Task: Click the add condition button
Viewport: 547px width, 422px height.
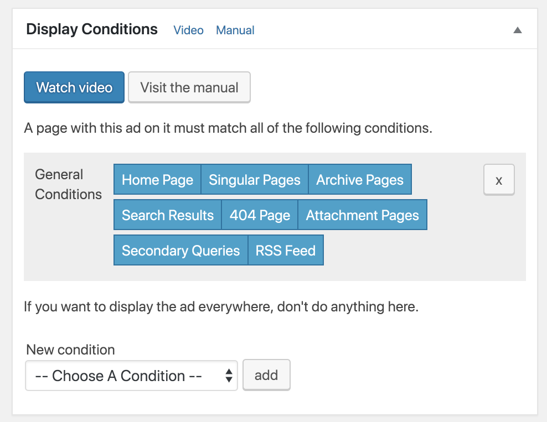Action: 266,376
